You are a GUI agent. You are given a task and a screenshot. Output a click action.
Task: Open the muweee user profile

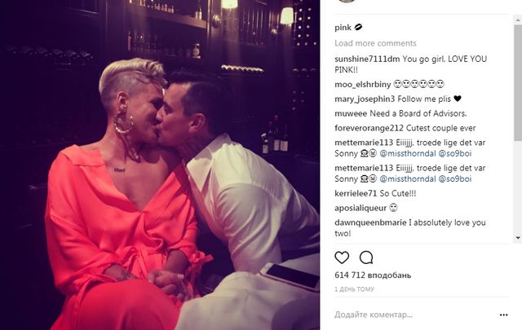coord(351,114)
